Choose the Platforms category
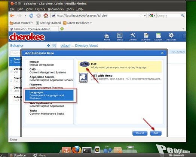The height and width of the screenshot is (157, 196). (49, 86)
